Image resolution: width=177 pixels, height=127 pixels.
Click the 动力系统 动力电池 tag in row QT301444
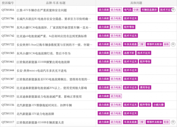click(110, 70)
